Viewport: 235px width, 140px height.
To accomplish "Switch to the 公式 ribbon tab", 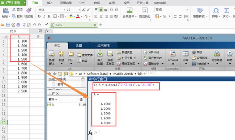I will coord(82,3).
